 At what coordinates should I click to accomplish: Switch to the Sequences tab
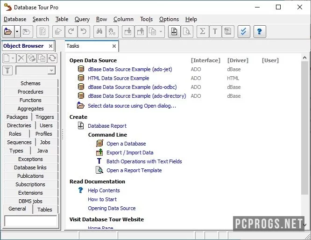coord(19,142)
